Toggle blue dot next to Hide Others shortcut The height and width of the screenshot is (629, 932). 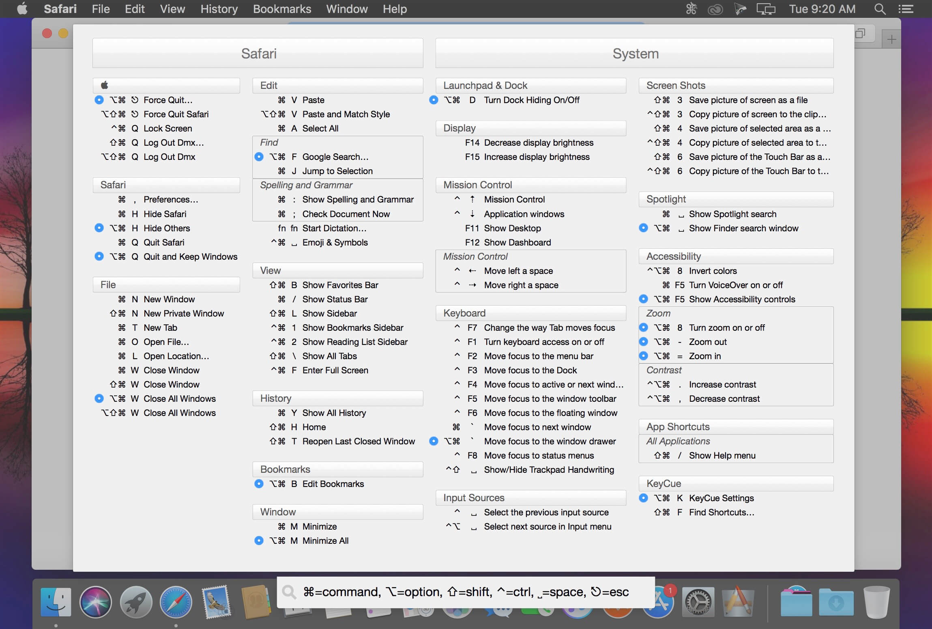100,227
